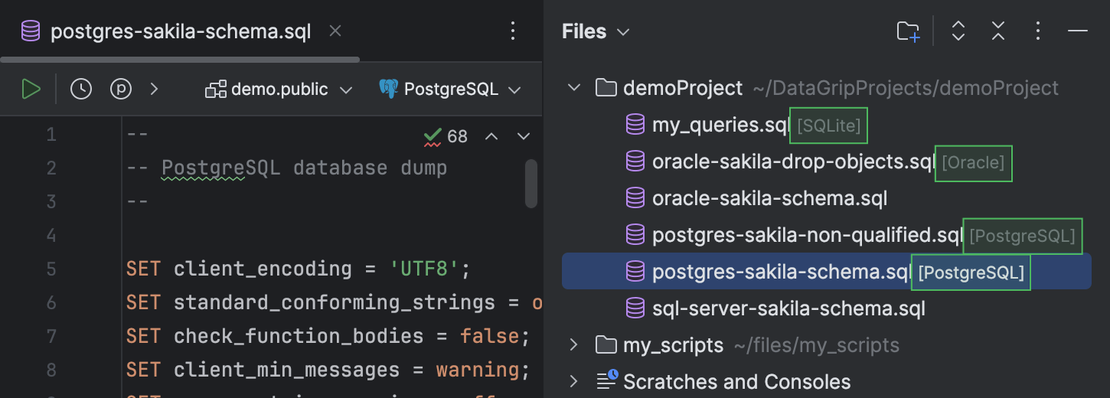The width and height of the screenshot is (1110, 398).
Task: Create new folder in Files panel
Action: (x=908, y=31)
